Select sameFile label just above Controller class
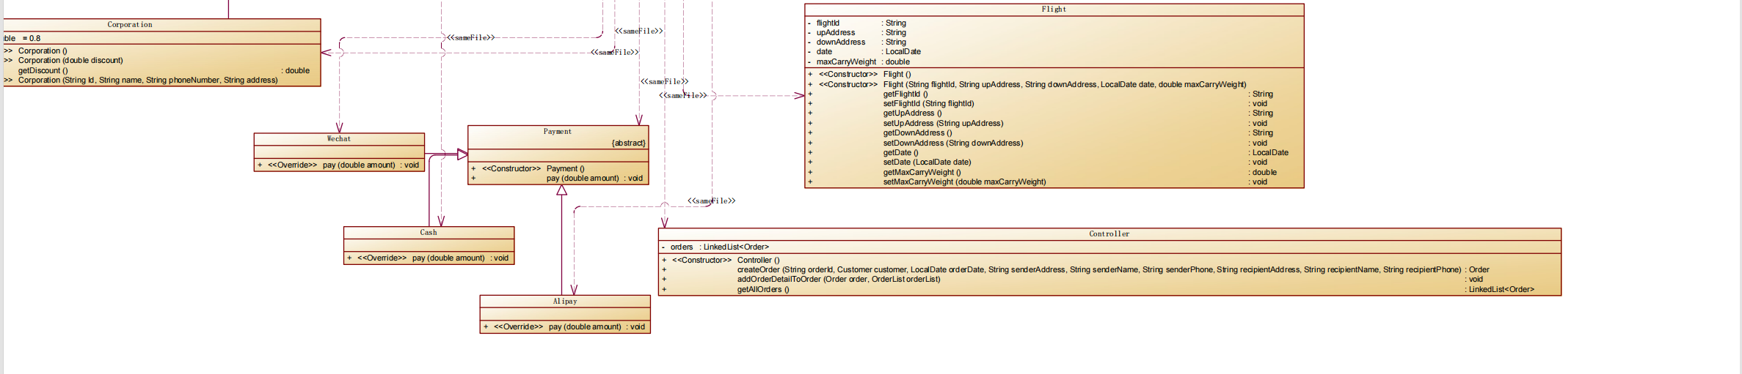This screenshot has width=1742, height=374. click(712, 201)
